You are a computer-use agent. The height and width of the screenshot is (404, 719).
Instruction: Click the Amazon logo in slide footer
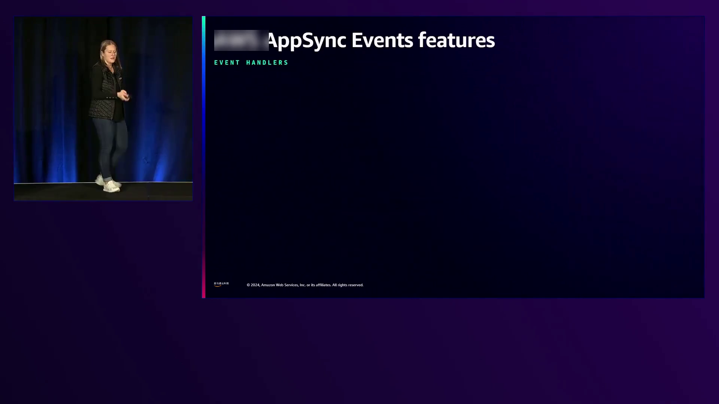tap(221, 284)
